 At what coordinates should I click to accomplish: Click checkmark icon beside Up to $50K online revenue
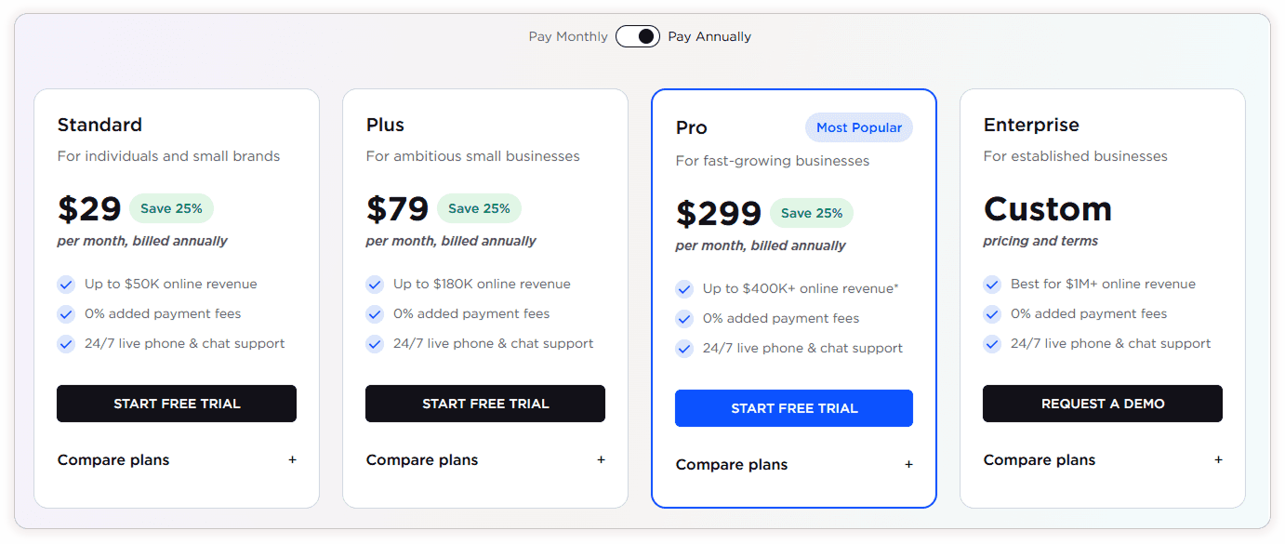tap(66, 284)
